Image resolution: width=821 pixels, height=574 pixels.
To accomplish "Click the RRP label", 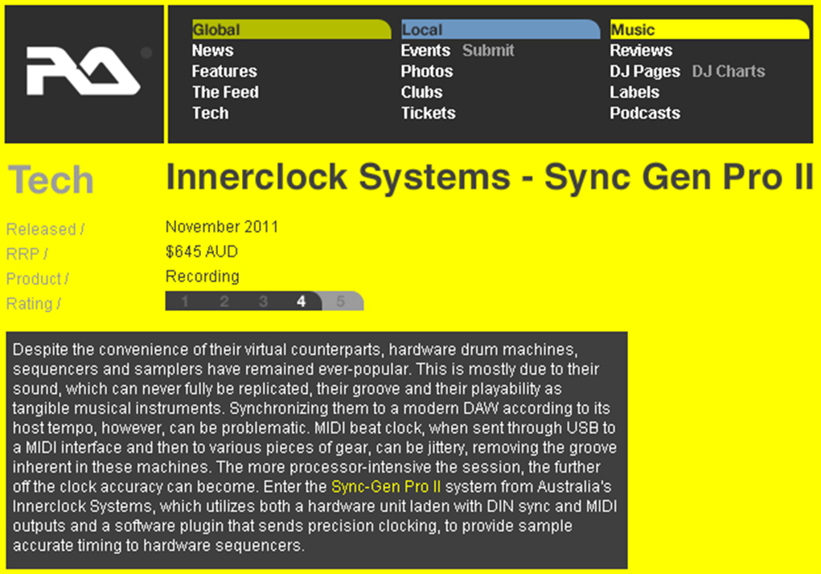I will point(27,254).
